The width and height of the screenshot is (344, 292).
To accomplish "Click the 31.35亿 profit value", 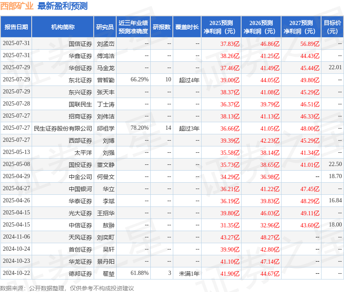I will [x=230, y=225].
